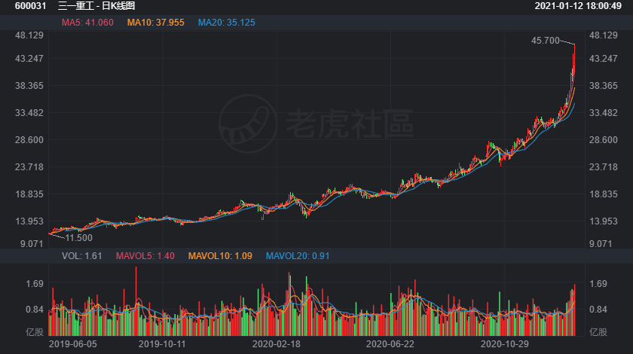Screen dimensions: 633x354
Task: Click the 2020-06-22 date axis label
Action: pos(390,344)
